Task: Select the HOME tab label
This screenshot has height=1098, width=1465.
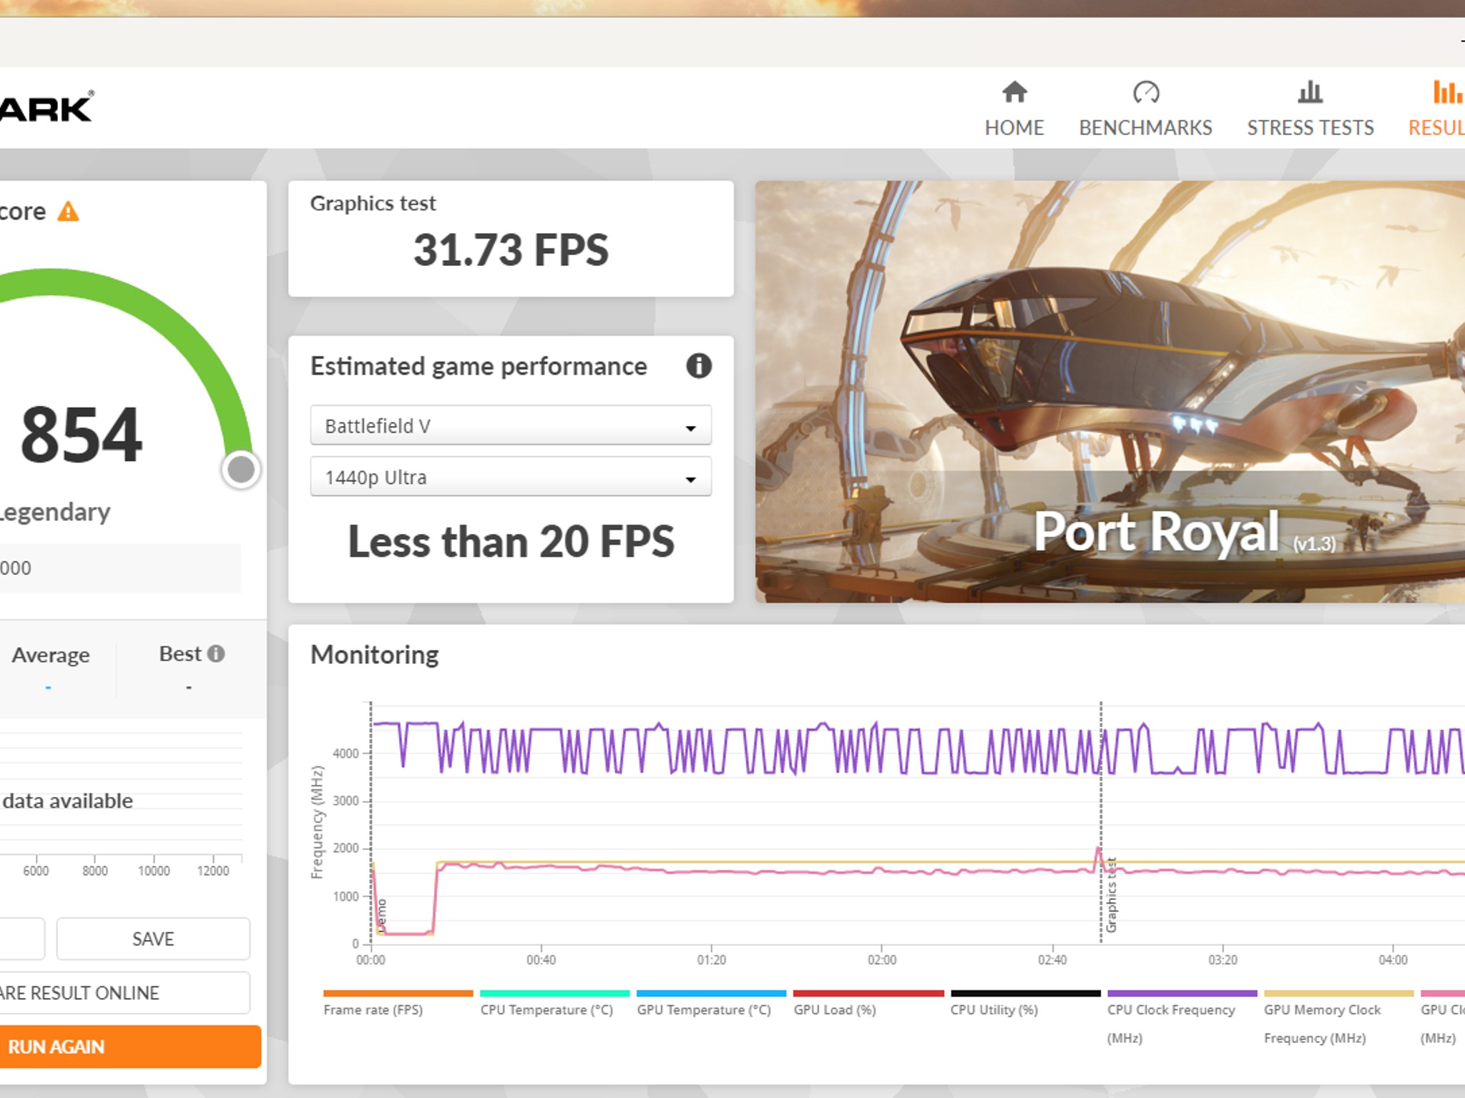Action: [x=1014, y=128]
